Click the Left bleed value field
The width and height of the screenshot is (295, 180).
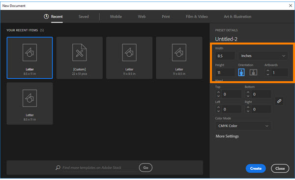pos(232,109)
